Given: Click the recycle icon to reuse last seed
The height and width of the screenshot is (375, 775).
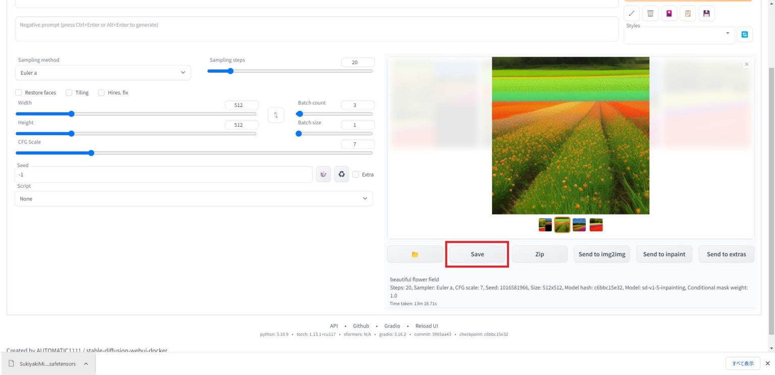Looking at the screenshot, I should 342,174.
